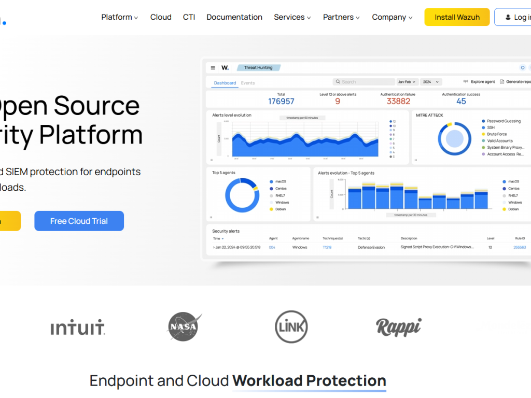
Task: Click the Explore agent icon
Action: point(466,81)
